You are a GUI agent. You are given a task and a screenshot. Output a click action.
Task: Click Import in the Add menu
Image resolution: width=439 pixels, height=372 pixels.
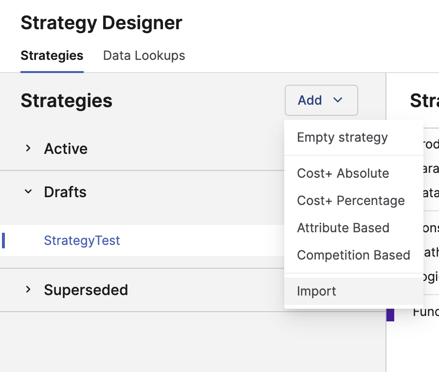316,291
